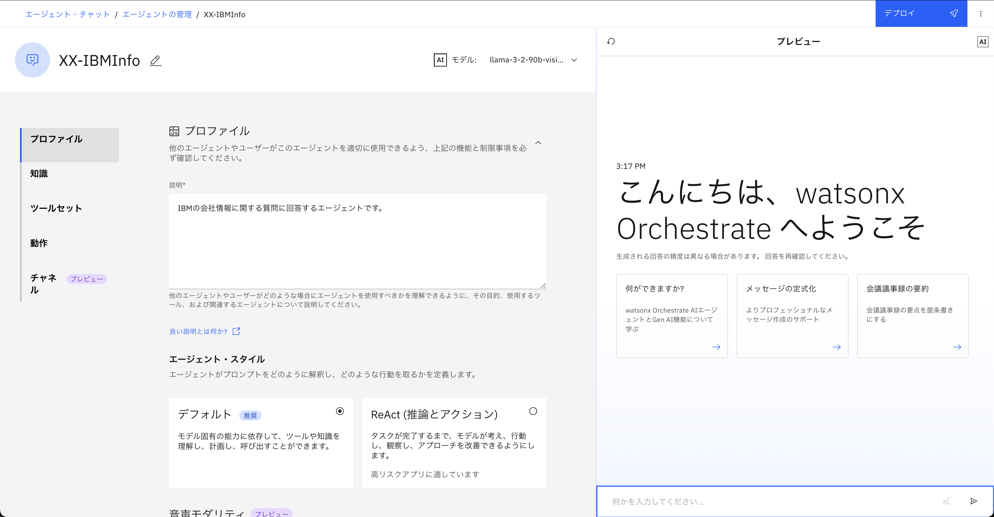Viewport: 994px width, 517px height.
Task: Click the reset chat icon in preview
Action: coord(611,42)
